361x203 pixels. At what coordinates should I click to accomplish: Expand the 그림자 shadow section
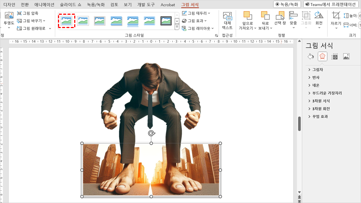tap(316, 70)
